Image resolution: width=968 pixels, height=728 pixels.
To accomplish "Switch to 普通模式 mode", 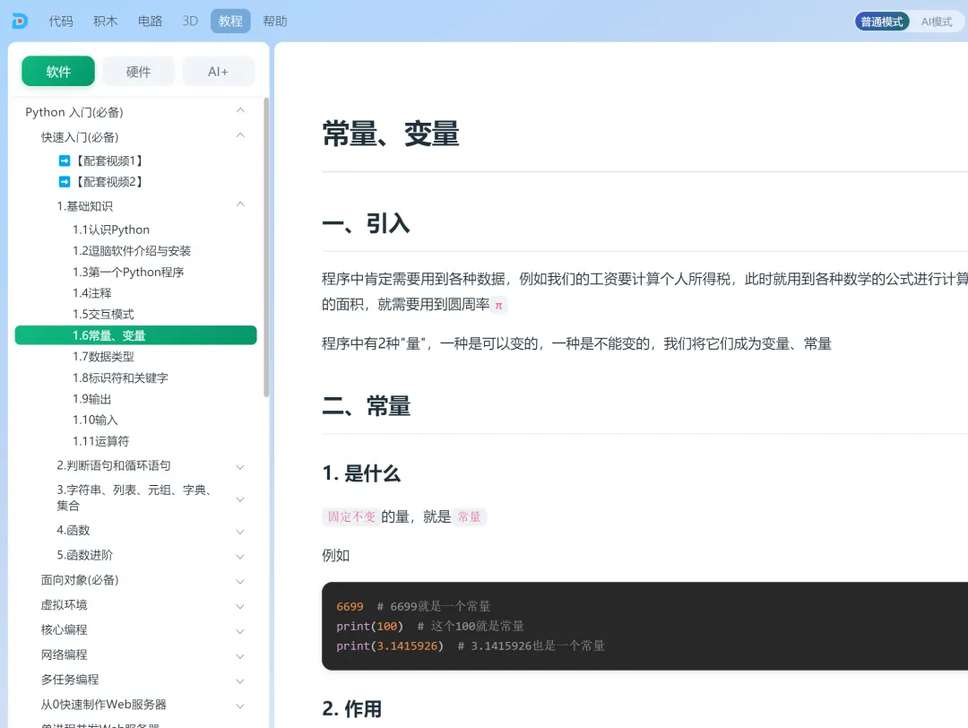I will pyautogui.click(x=882, y=22).
